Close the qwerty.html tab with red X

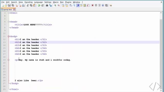point(14,10)
